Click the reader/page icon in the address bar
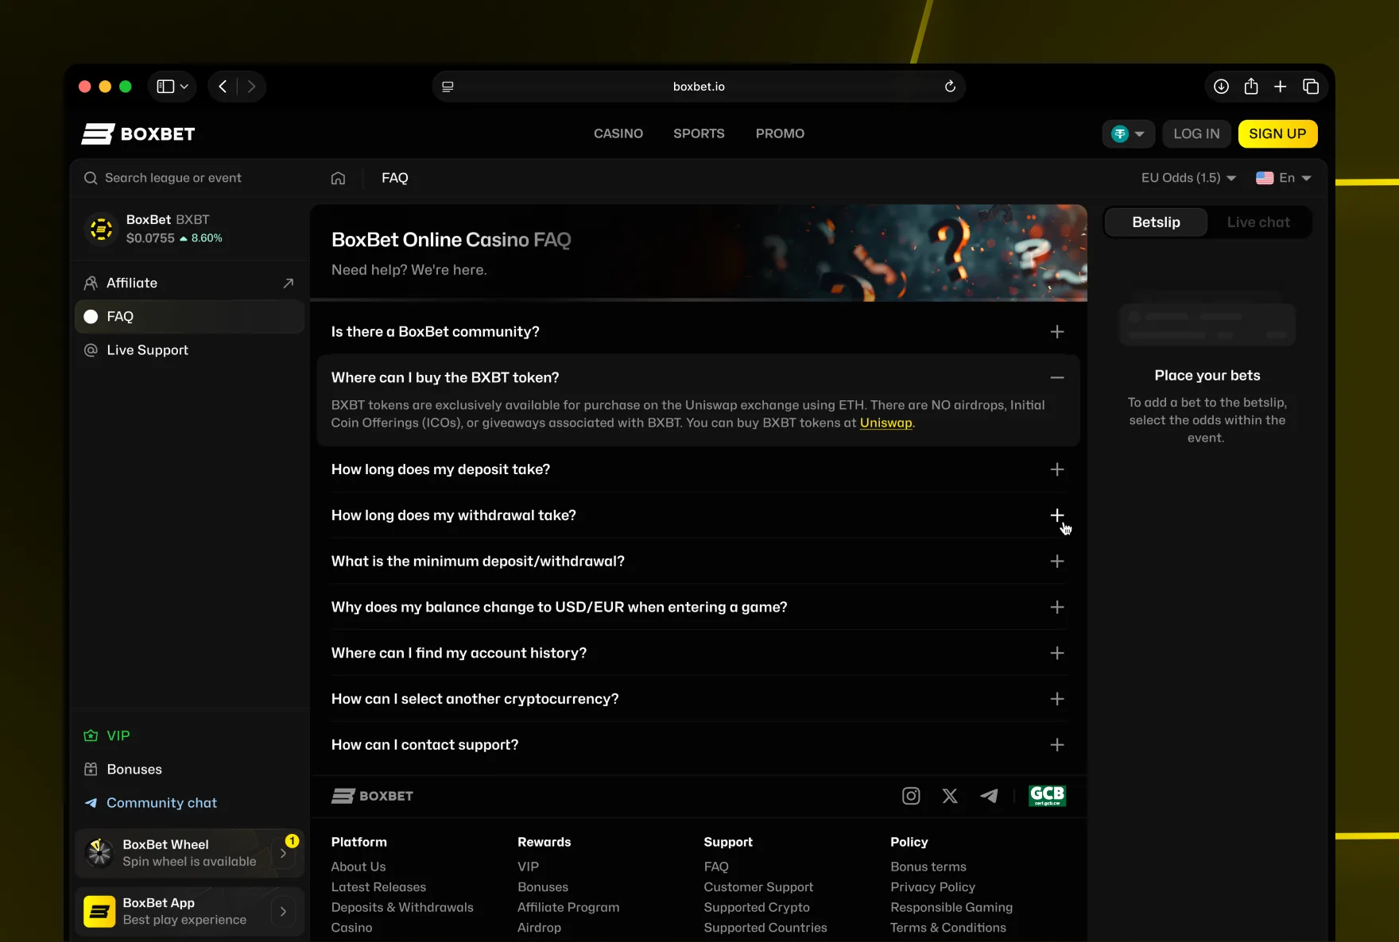Viewport: 1399px width, 942px height. coord(448,87)
